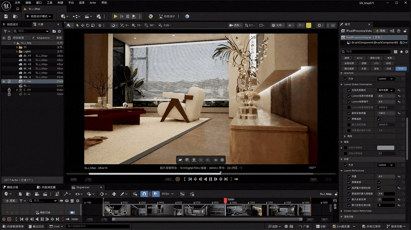The image size is (411, 230).
Task: Click the Sequencer curve editor icon
Action: click(182, 194)
